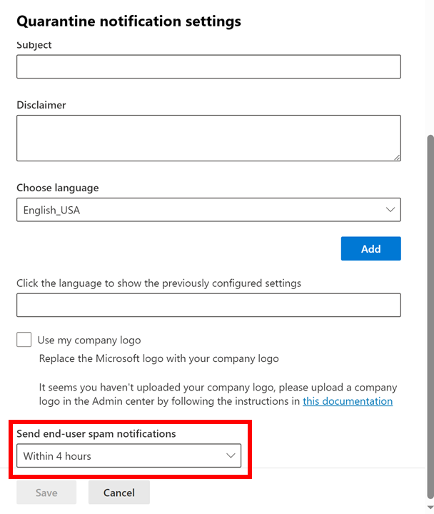434x514 pixels.
Task: Click the Subject text field
Action: pyautogui.click(x=208, y=66)
